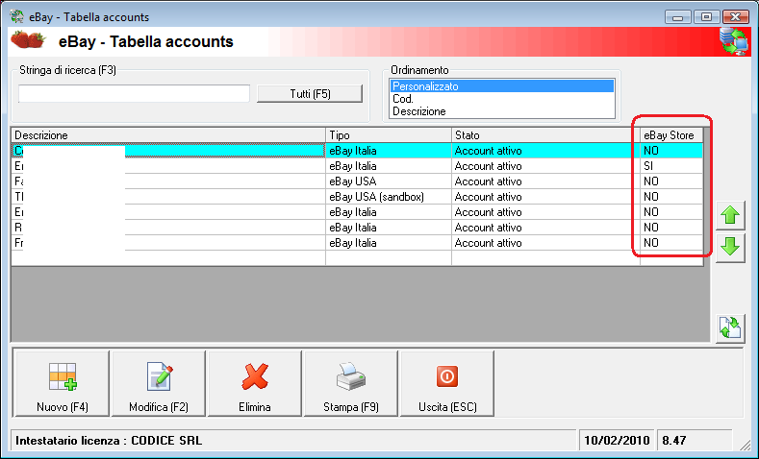Viewport: 759px width, 459px height.
Task: Select the eBay USA (sandbox) cell
Action: coord(389,197)
